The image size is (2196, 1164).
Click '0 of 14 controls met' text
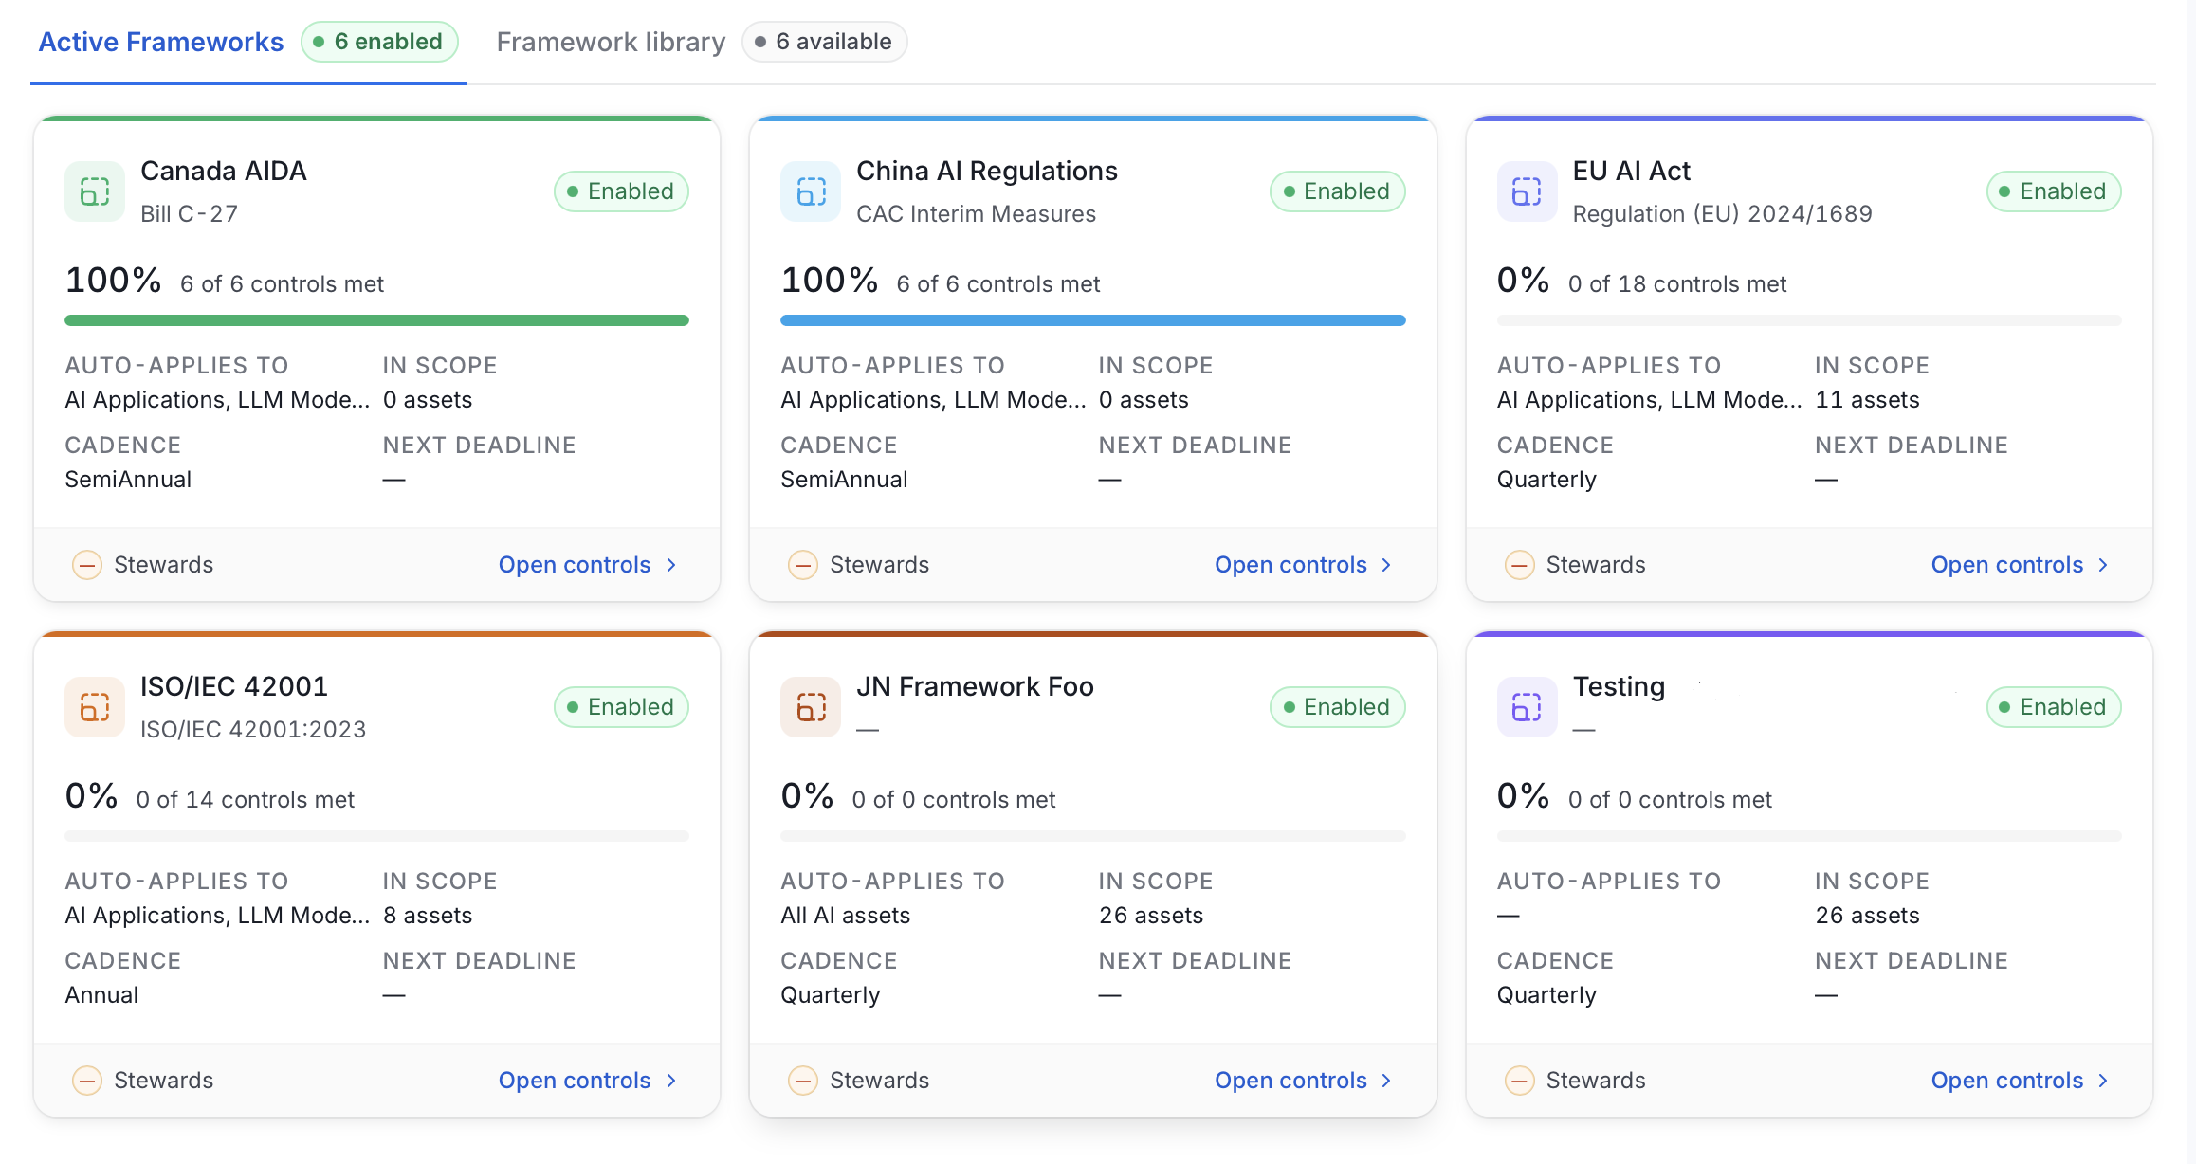246,800
